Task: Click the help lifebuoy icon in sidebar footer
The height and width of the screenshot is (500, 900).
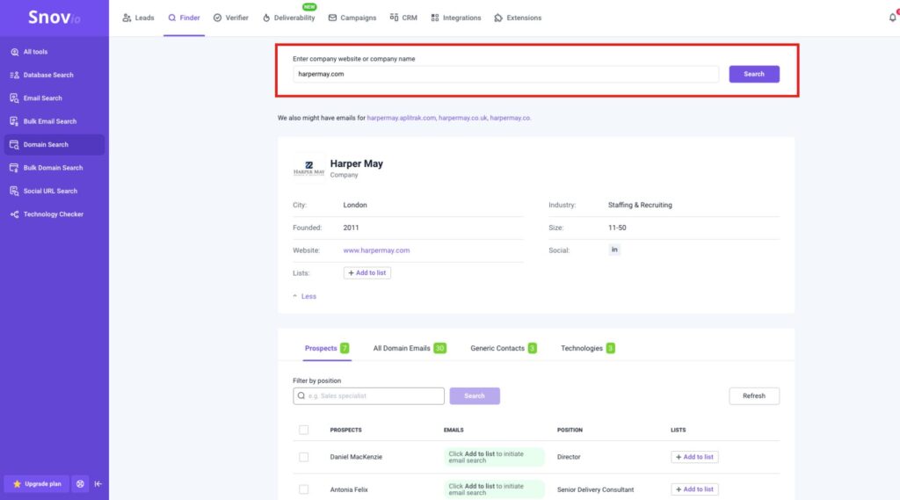Action: click(x=80, y=484)
